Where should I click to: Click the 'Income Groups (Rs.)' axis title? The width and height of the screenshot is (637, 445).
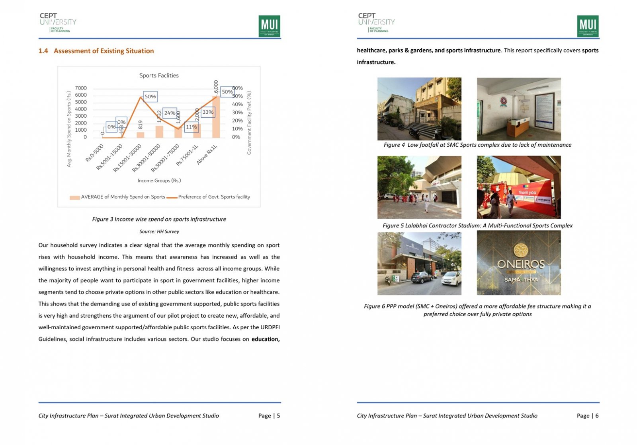159,181
